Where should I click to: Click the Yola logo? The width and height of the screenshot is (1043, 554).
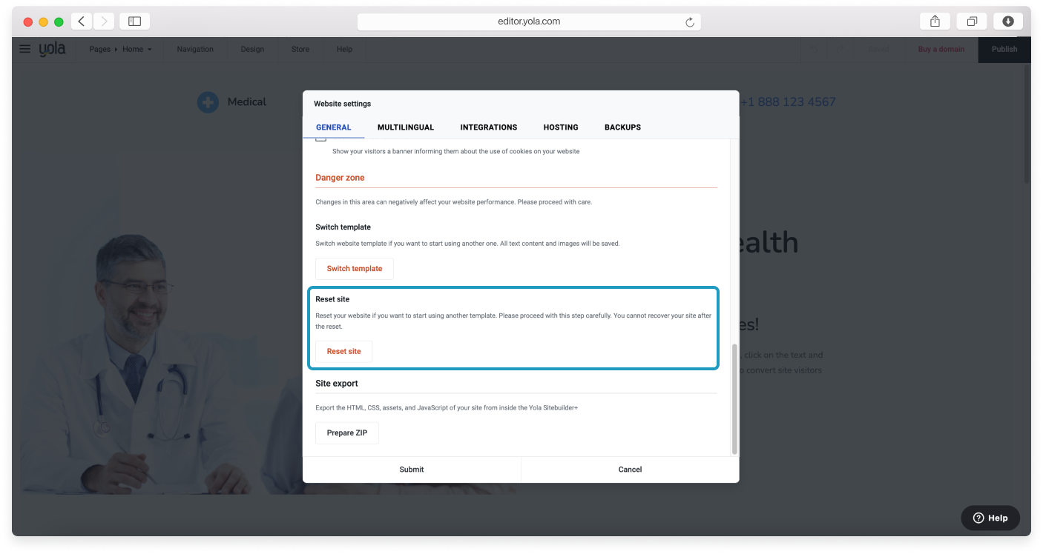(x=53, y=49)
